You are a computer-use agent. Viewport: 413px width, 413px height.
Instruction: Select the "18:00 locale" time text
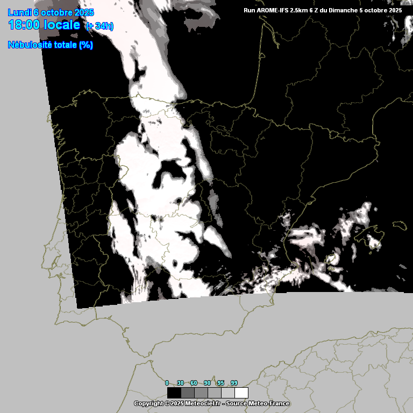pos(44,25)
